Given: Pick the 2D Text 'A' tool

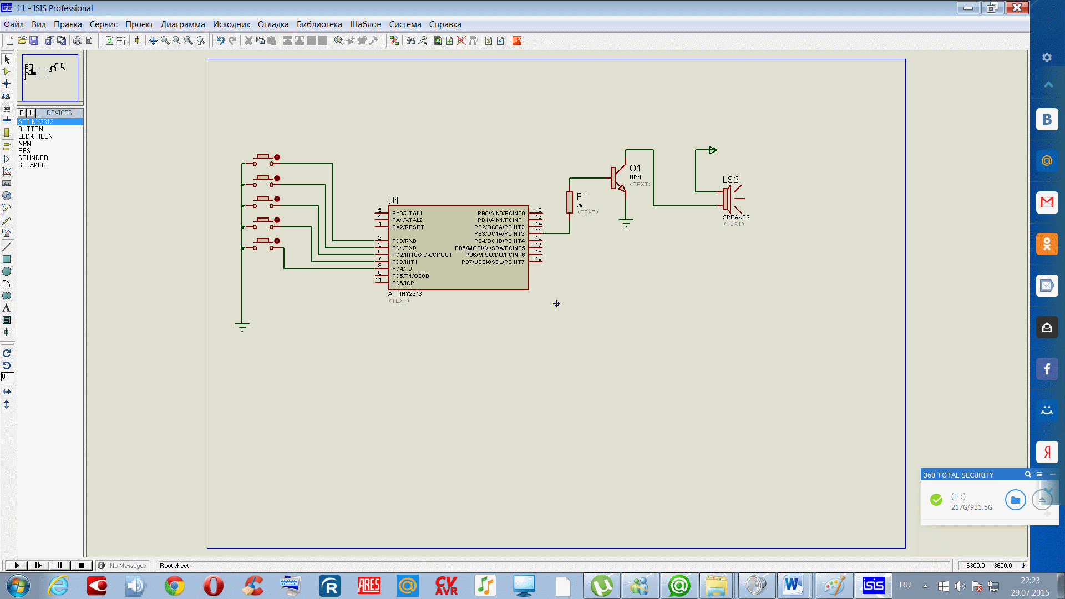Looking at the screenshot, I should [x=7, y=308].
